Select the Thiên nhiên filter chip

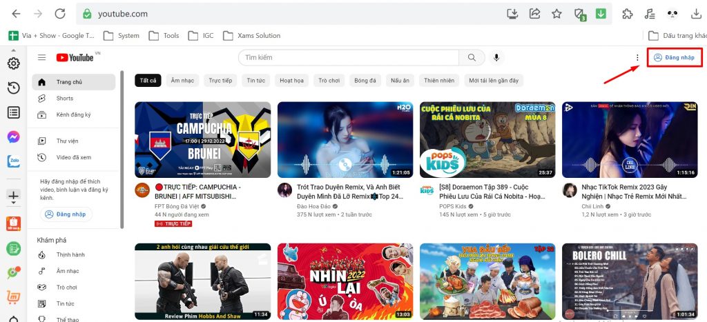pos(439,80)
